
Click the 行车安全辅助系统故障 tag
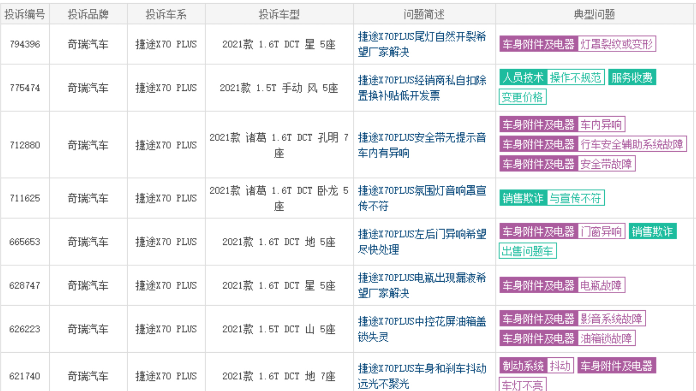632,144
